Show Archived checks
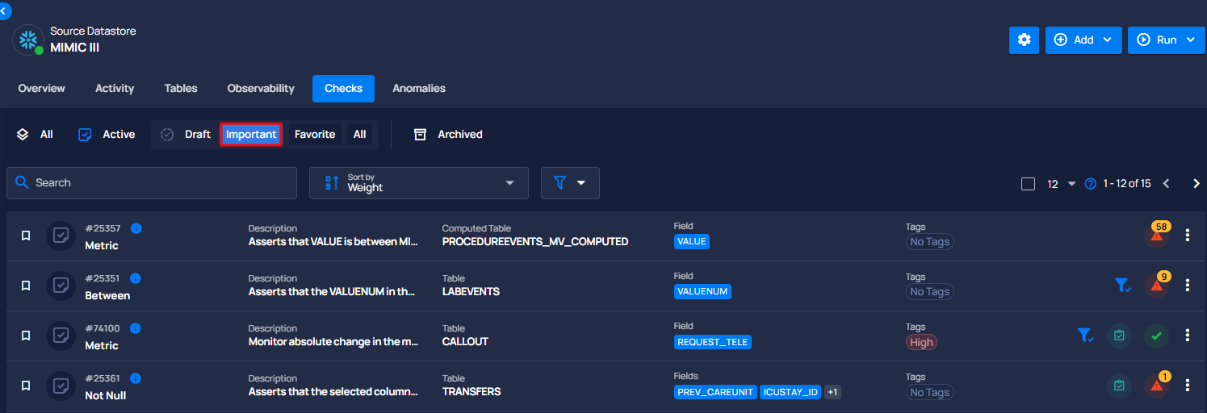 coord(448,135)
